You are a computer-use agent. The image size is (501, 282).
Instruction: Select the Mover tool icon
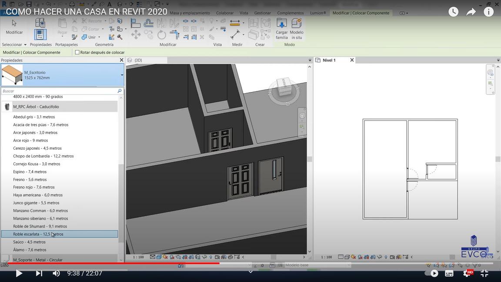[x=136, y=34]
